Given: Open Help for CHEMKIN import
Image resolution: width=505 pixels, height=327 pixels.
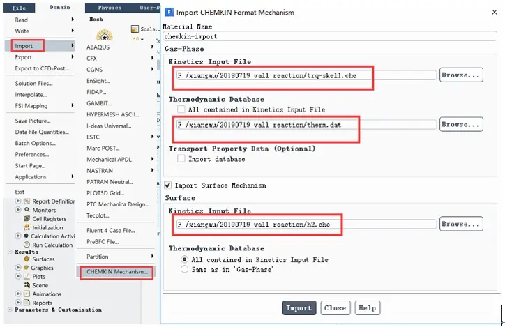Looking at the screenshot, I should (367, 308).
